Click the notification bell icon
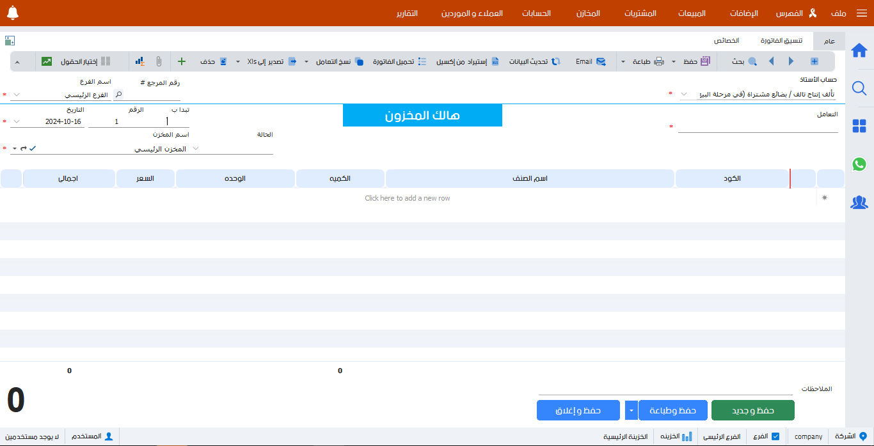874x446 pixels. click(13, 13)
